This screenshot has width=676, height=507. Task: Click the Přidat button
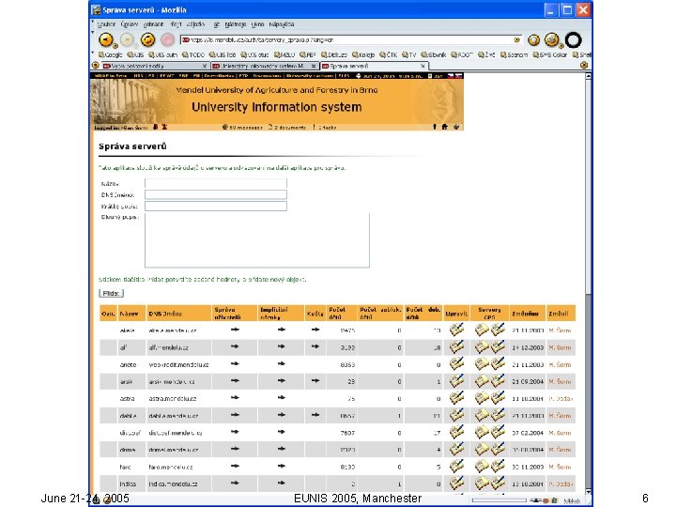pyautogui.click(x=111, y=293)
